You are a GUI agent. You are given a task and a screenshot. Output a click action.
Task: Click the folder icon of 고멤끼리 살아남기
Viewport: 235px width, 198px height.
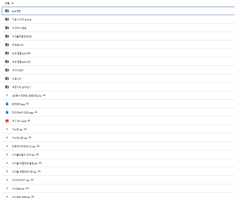7,87
